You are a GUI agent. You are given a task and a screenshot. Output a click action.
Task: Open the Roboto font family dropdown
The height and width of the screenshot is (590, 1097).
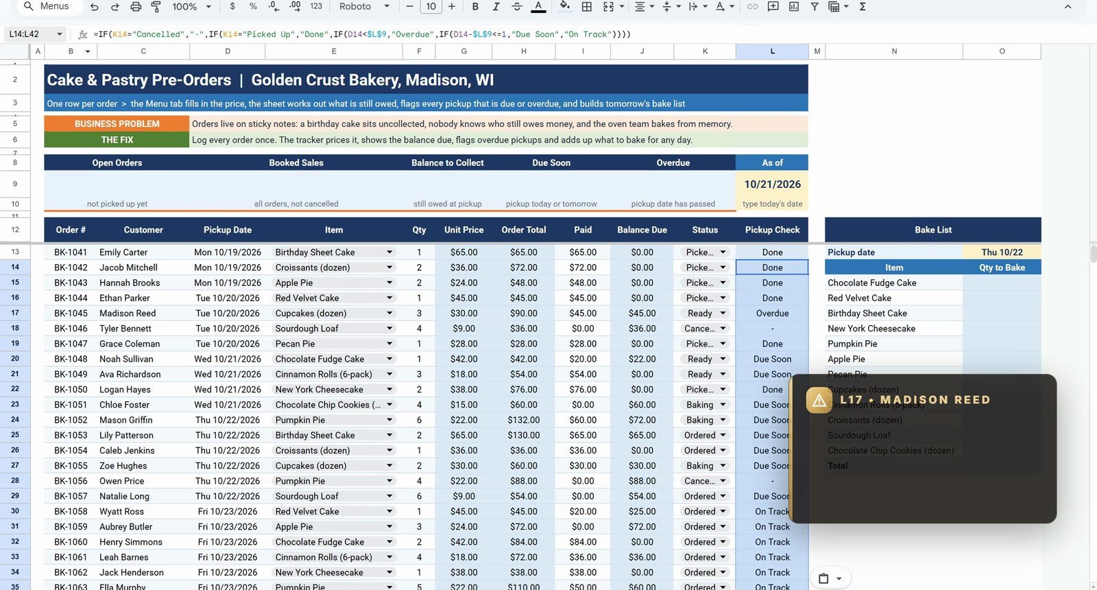pos(364,6)
